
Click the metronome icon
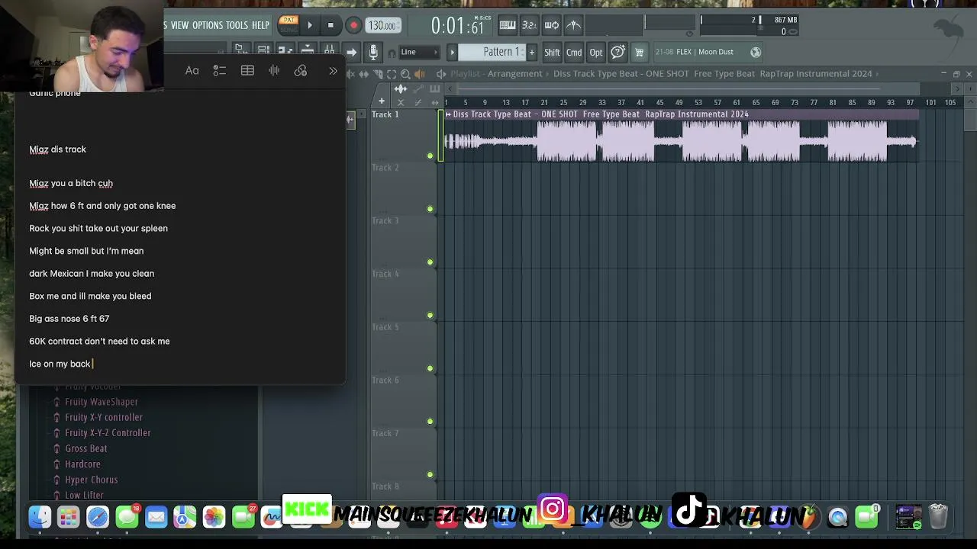(573, 25)
